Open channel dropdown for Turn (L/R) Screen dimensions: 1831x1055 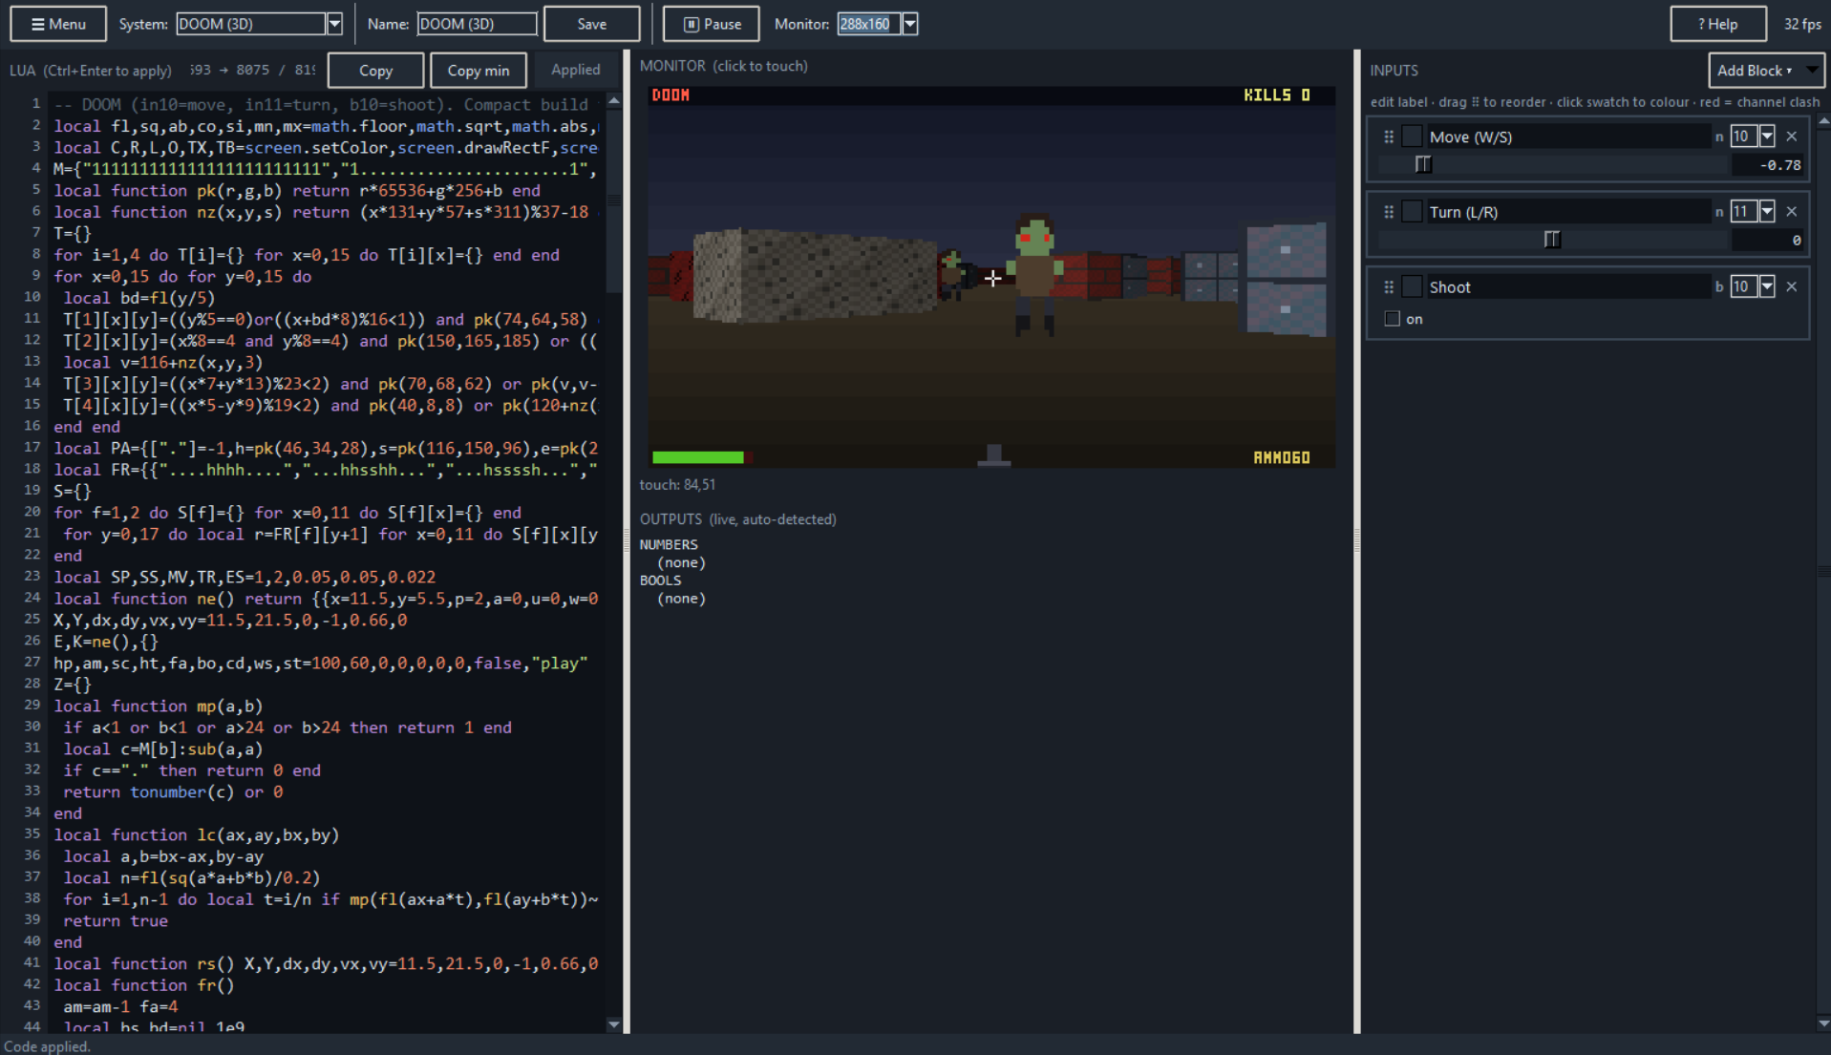point(1767,212)
